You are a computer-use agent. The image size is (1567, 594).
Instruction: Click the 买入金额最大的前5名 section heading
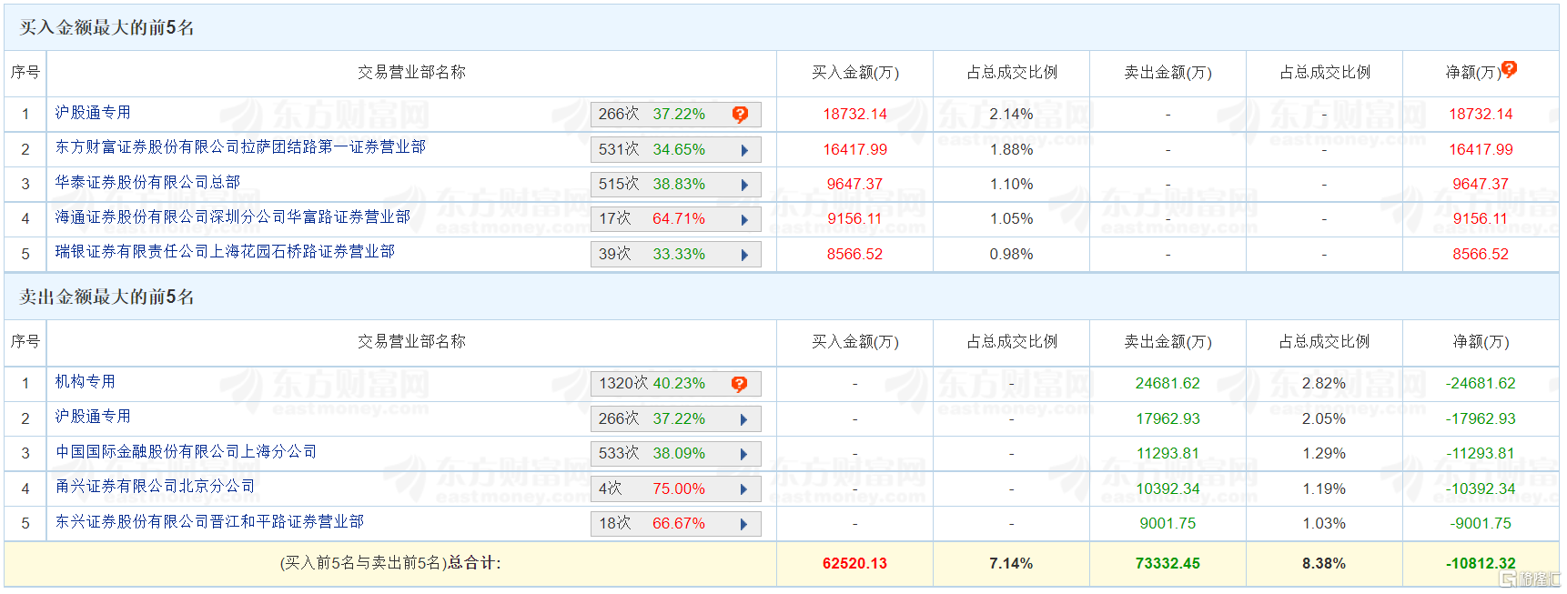[107, 27]
